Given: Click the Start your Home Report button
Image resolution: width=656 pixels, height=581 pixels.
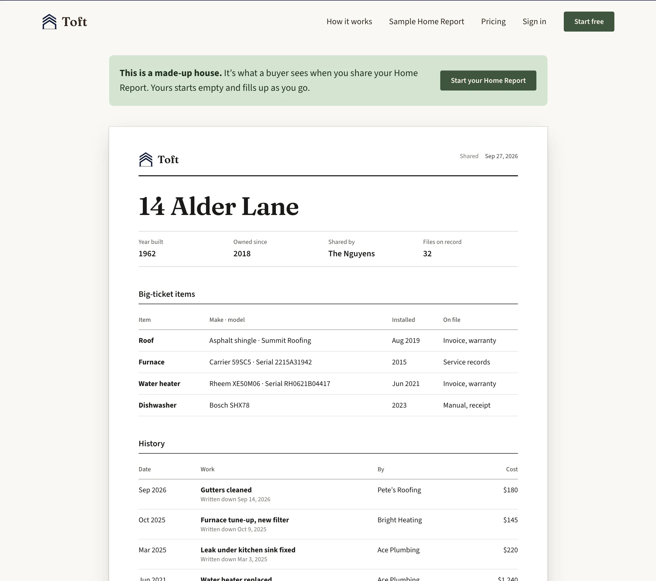Looking at the screenshot, I should tap(488, 81).
